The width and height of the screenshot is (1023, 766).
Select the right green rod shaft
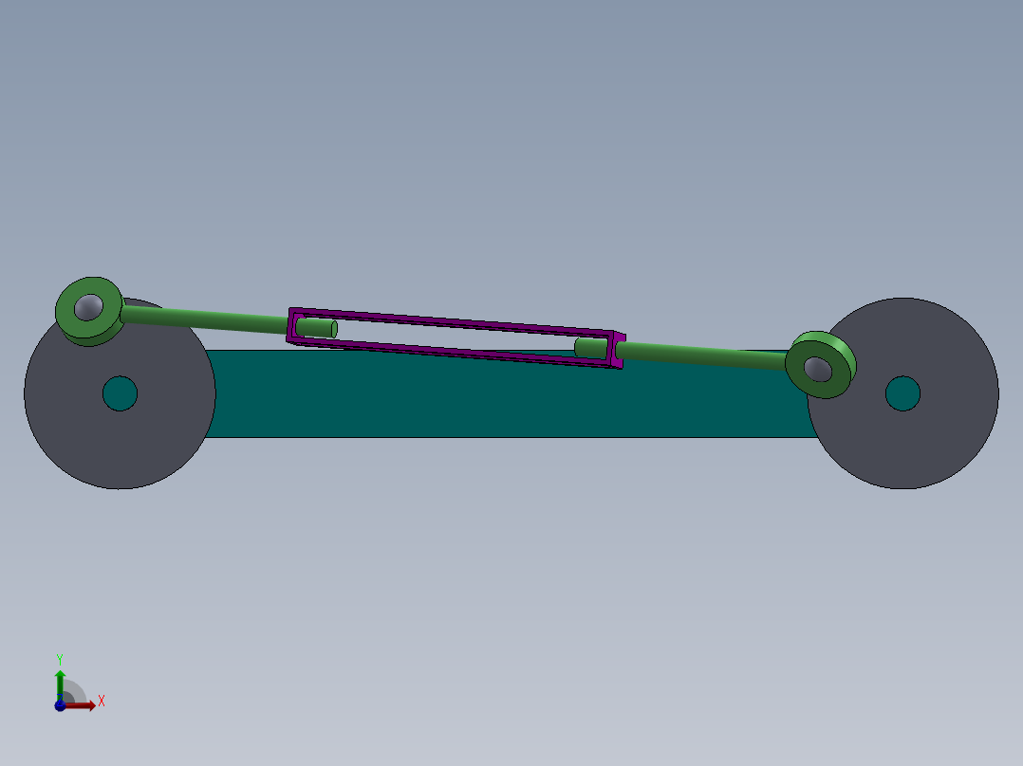tap(701, 356)
